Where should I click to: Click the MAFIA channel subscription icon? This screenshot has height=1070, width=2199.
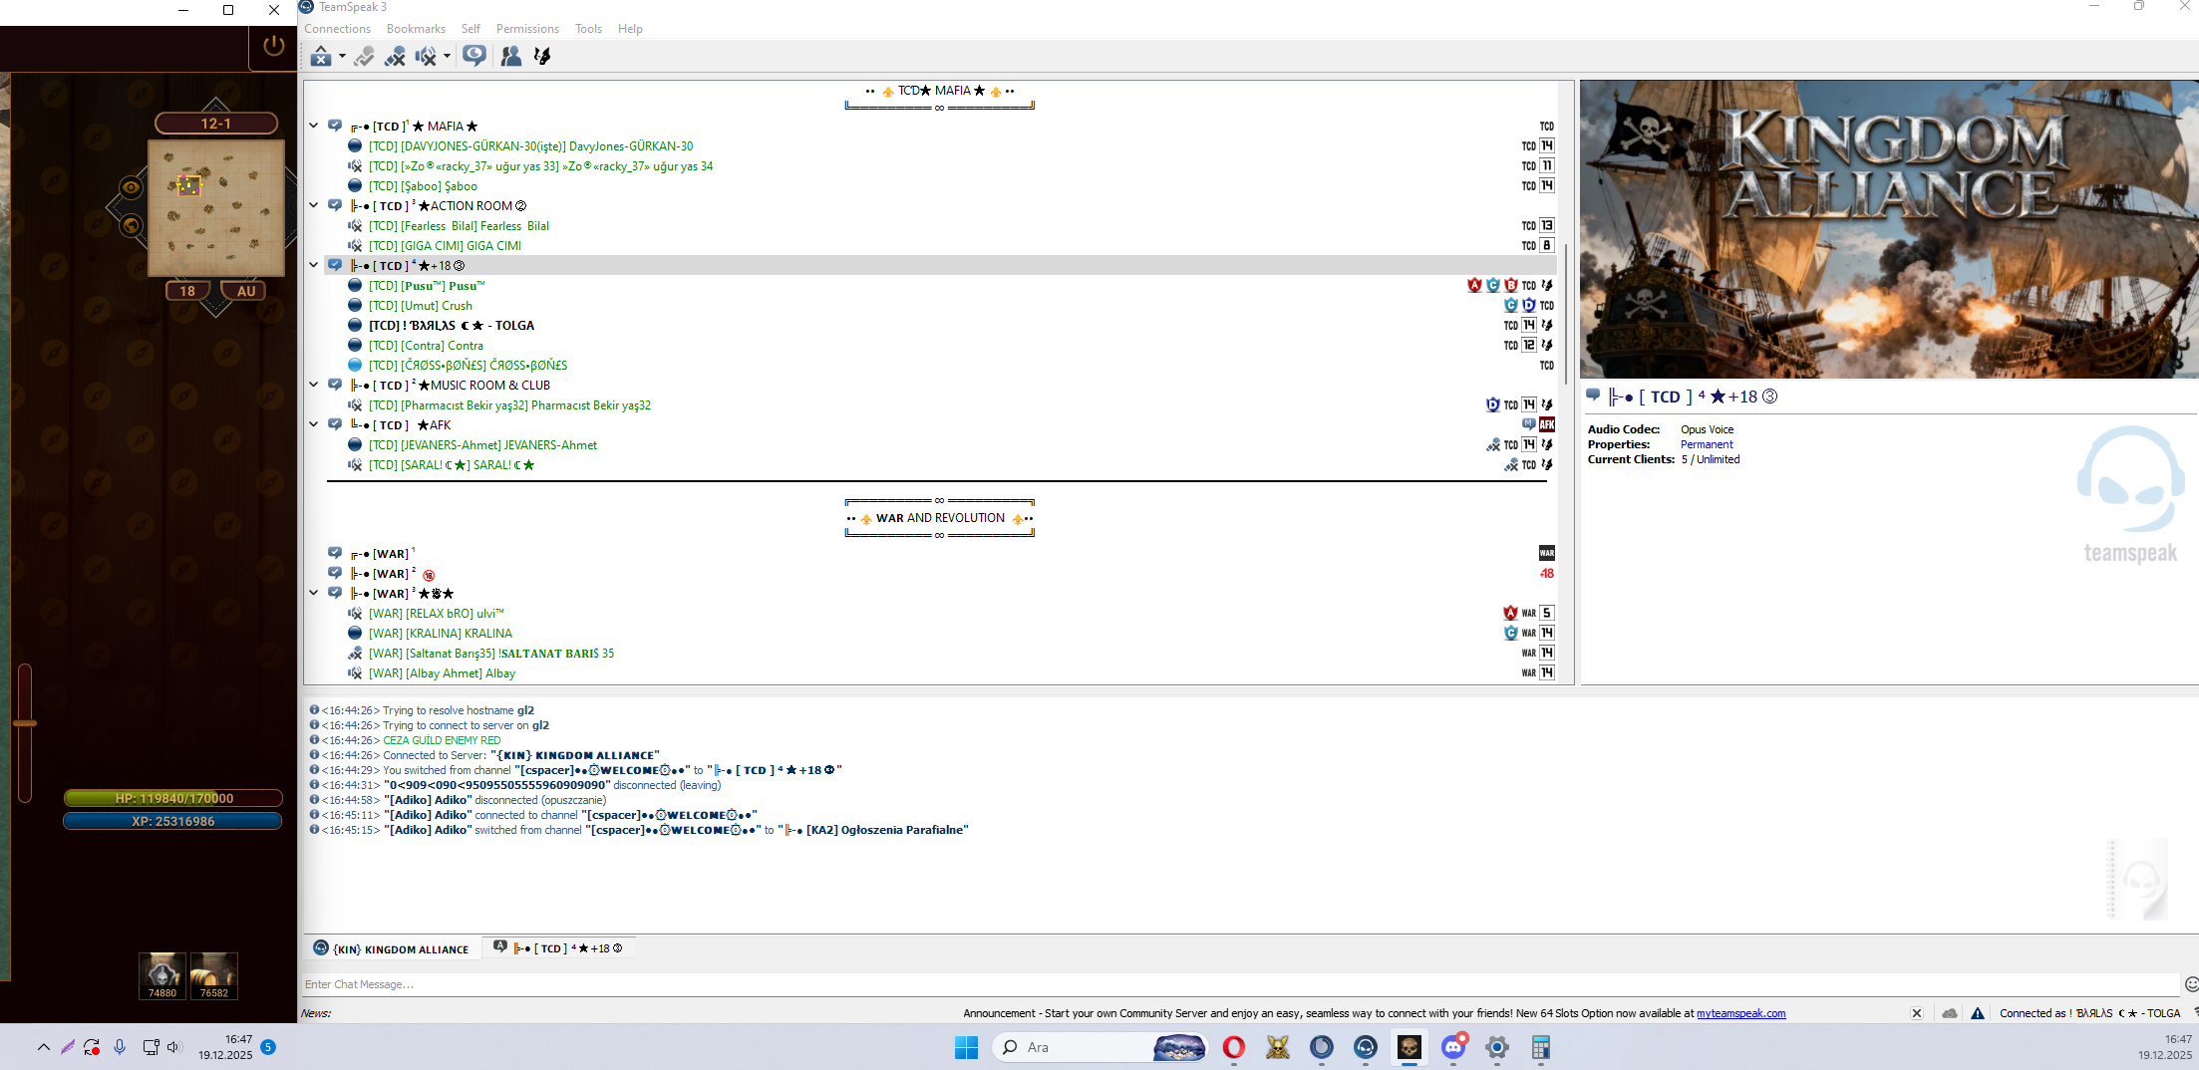click(x=335, y=127)
